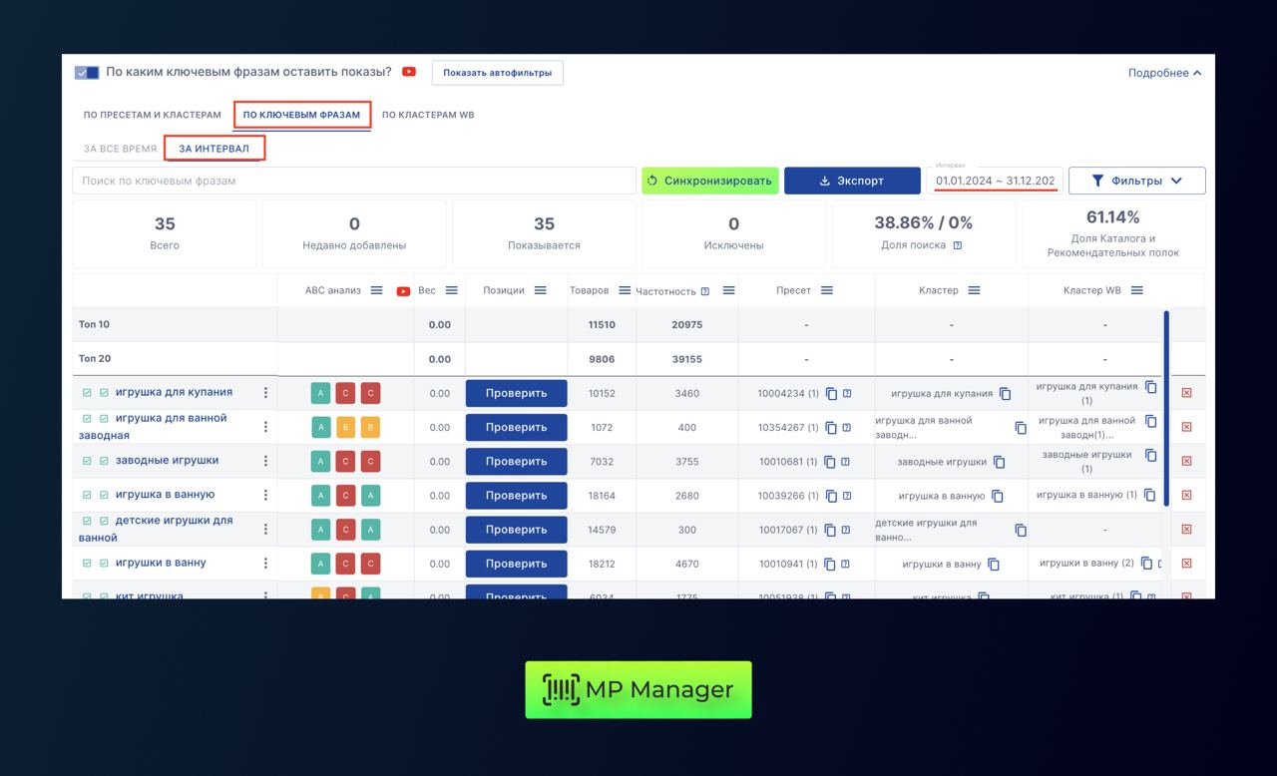This screenshot has height=776, width=1277.
Task: Switch to ПО ПРЕСЕТАМ И КЛАСТЕРАМ tab
Action: click(x=152, y=115)
